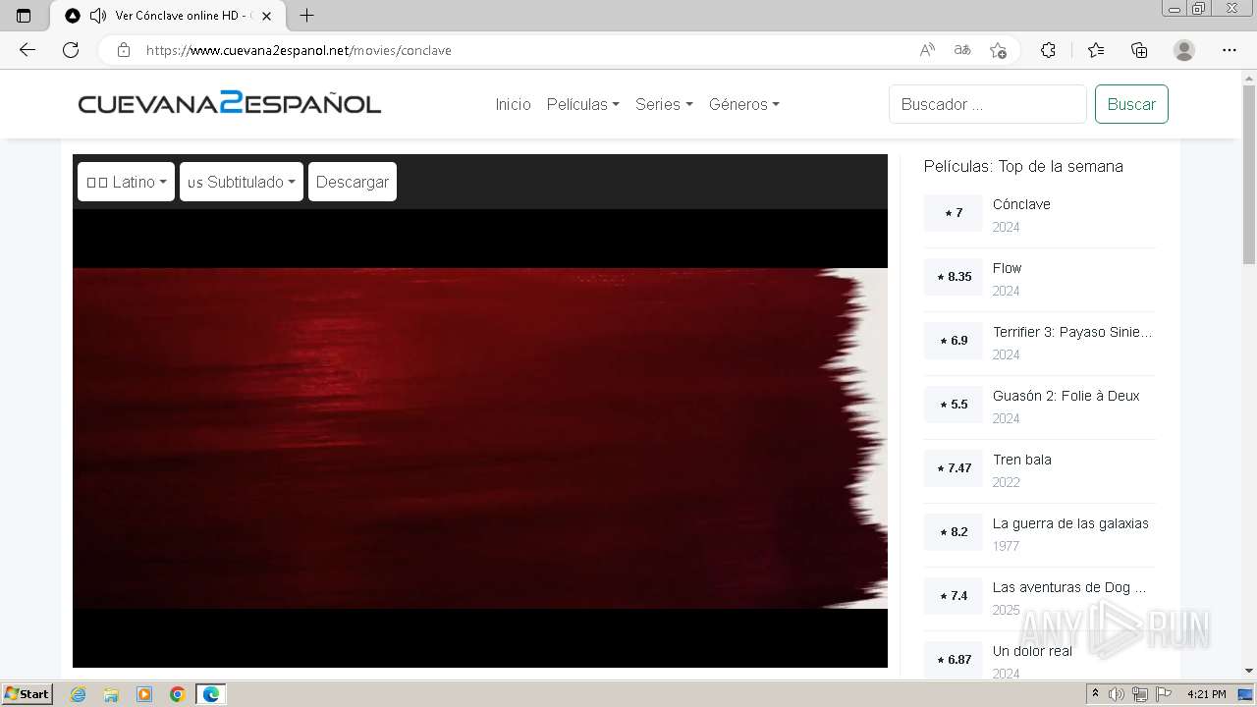Open the volume tray icon
The image size is (1257, 707).
pos(1117,694)
